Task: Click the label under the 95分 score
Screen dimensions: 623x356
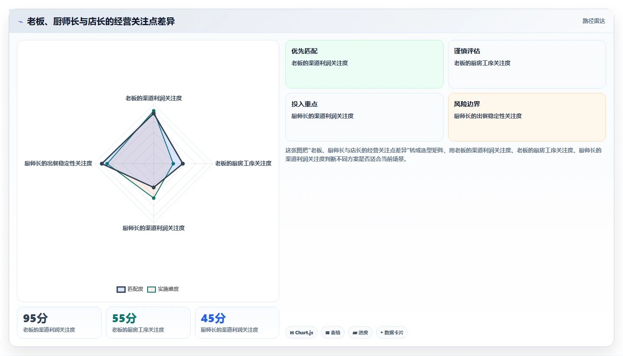Action: click(49, 330)
